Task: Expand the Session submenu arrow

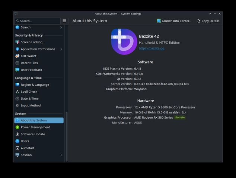Action: [x=61, y=155]
